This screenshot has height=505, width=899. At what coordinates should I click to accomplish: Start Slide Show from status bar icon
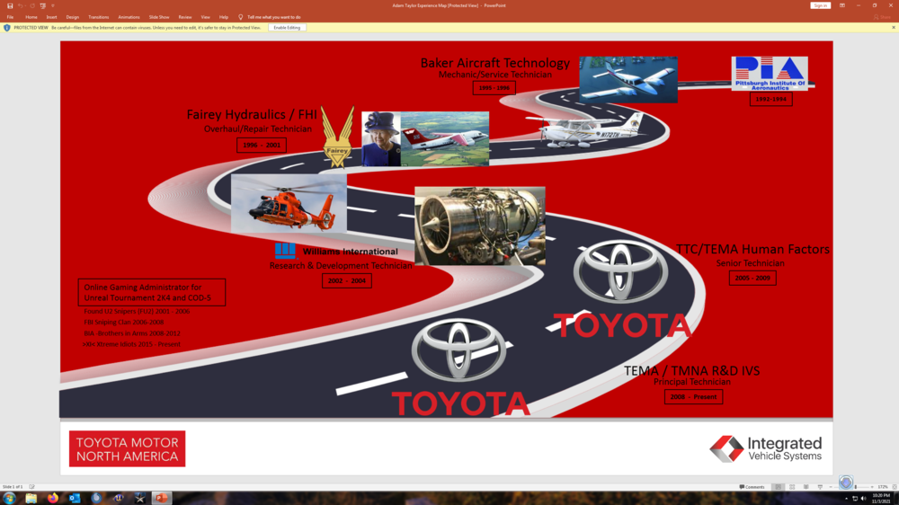point(820,487)
